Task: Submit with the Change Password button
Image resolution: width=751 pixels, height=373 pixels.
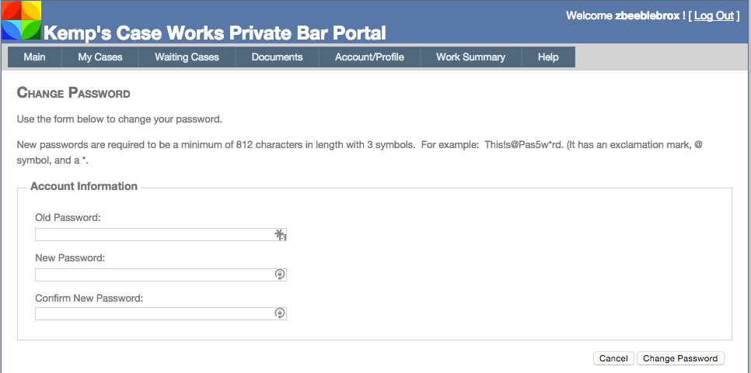Action: tap(680, 358)
